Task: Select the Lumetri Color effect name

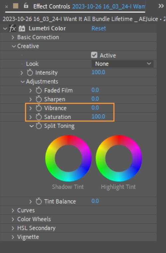Action: coord(47,29)
